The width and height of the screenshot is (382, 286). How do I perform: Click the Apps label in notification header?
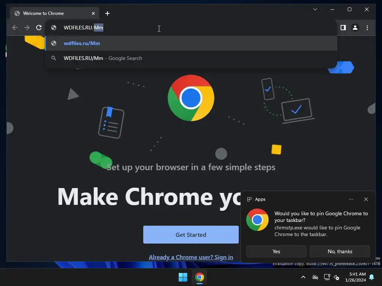(x=260, y=199)
